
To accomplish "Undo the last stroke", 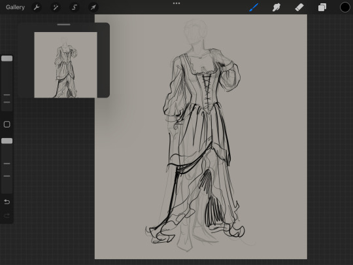I will click(7, 202).
